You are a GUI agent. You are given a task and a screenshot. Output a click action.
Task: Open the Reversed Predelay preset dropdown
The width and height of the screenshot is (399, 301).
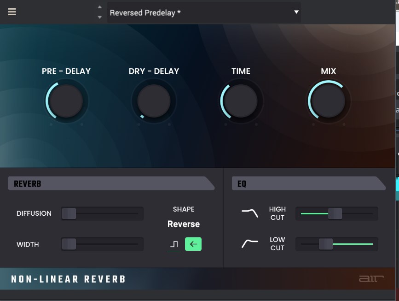click(204, 12)
